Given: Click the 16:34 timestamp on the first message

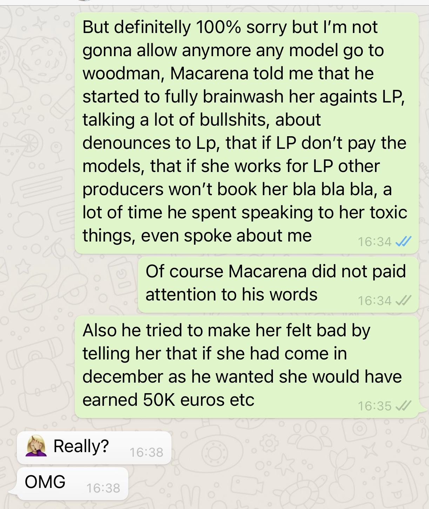Looking at the screenshot, I should [374, 242].
